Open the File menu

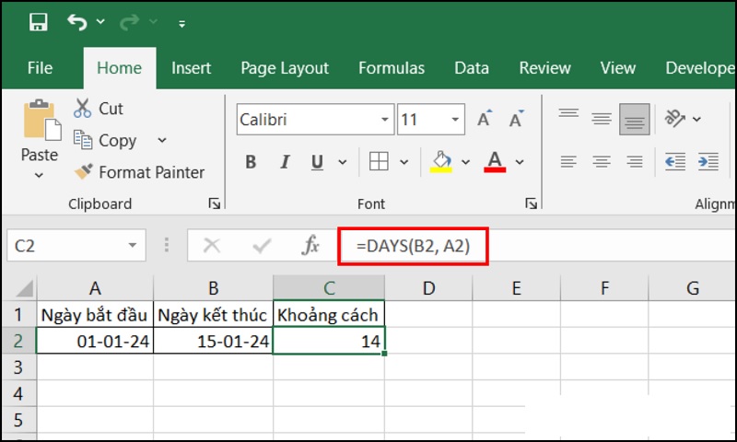(x=41, y=68)
